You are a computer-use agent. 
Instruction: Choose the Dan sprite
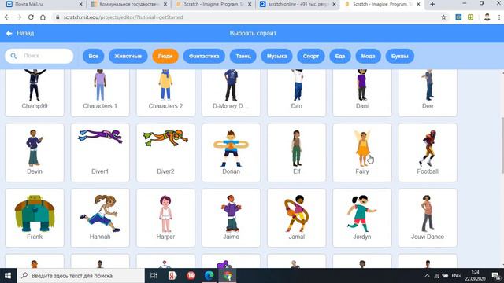pos(297,93)
